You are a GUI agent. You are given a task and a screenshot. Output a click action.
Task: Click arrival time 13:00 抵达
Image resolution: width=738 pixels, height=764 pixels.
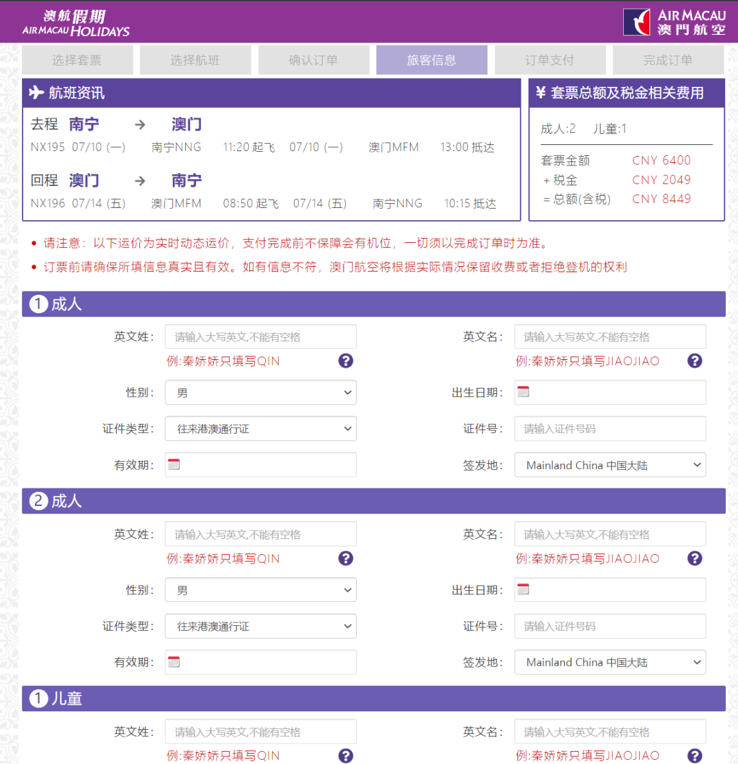(467, 147)
